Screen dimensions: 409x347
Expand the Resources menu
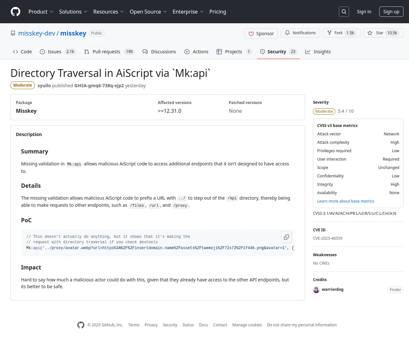108,12
